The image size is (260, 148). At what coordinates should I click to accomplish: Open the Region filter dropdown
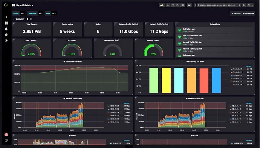click(x=22, y=13)
